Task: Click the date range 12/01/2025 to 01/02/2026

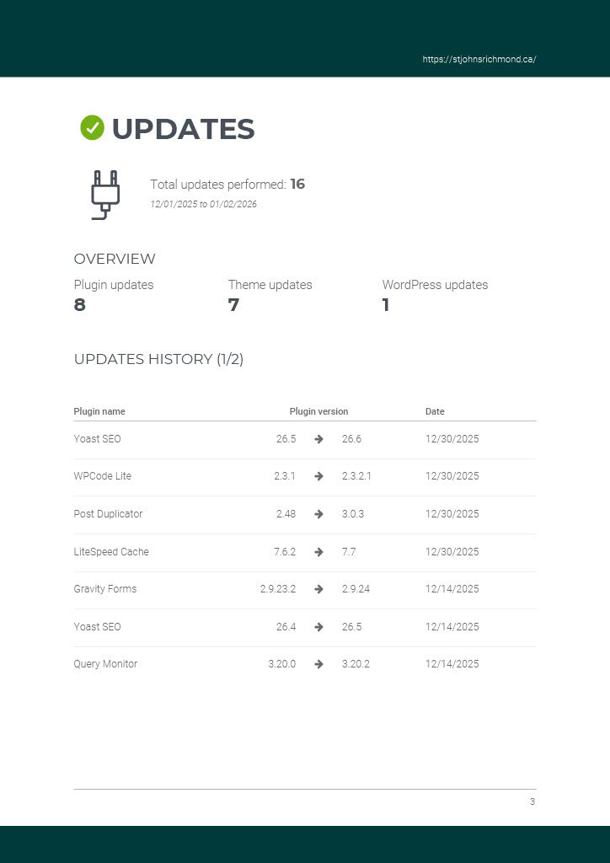Action: [203, 205]
